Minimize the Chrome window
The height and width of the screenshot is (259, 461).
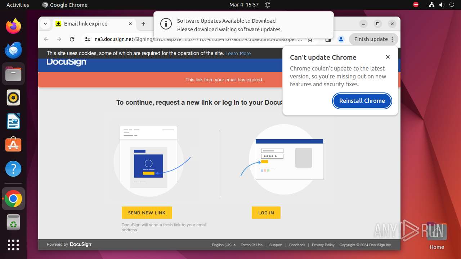tap(363, 24)
